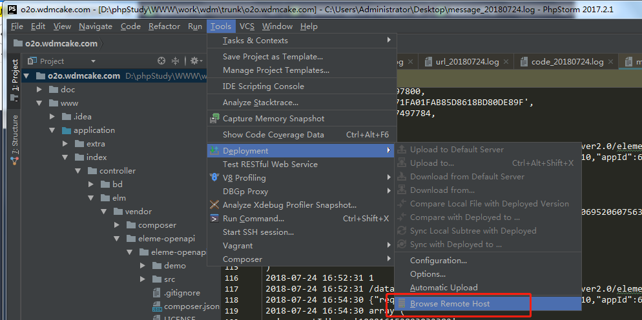
Task: Open the File menu
Action: tap(17, 26)
